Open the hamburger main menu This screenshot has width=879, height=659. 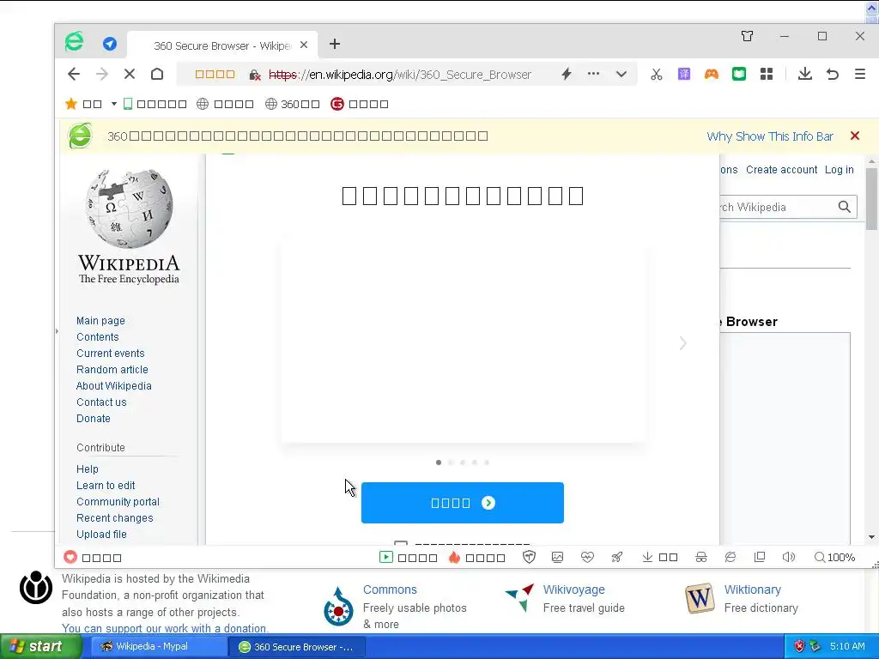click(860, 74)
